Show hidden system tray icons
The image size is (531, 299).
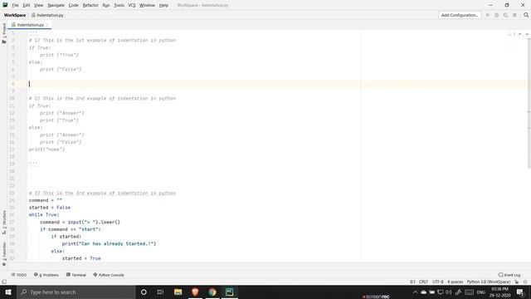pos(415,292)
